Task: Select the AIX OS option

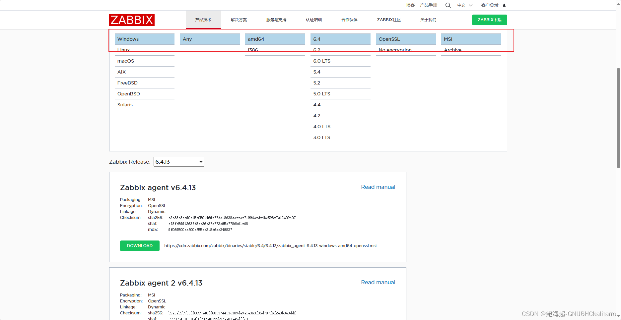Action: (x=145, y=72)
